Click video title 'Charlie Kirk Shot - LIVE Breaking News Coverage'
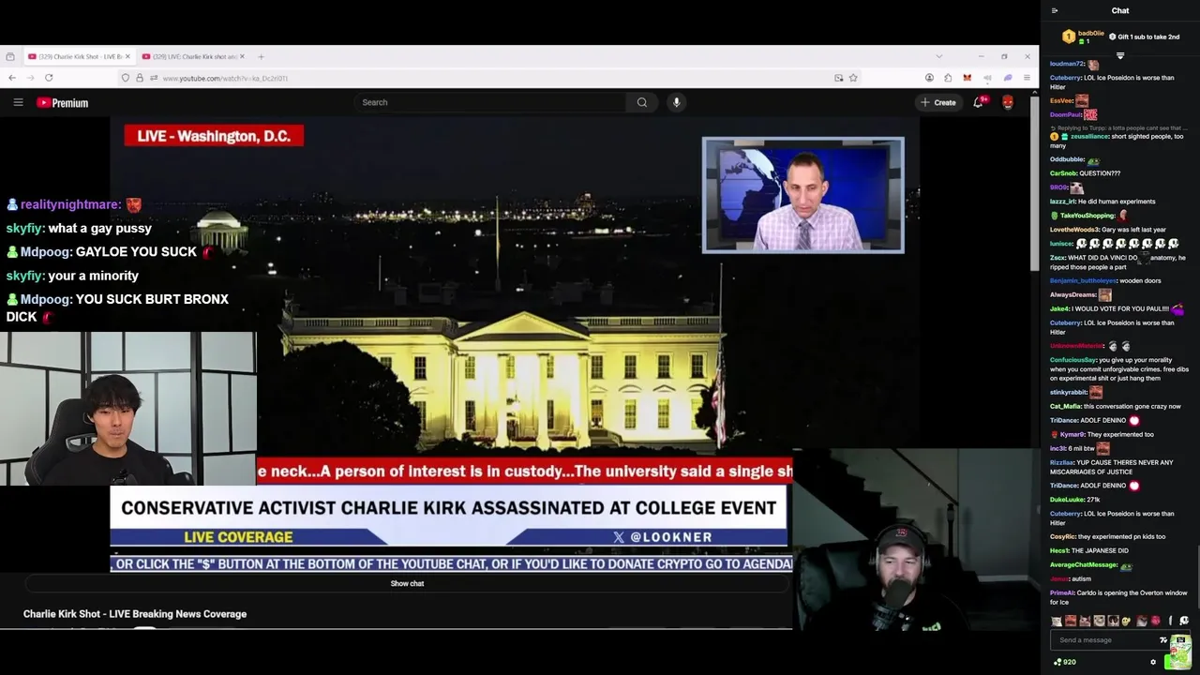 pyautogui.click(x=135, y=614)
